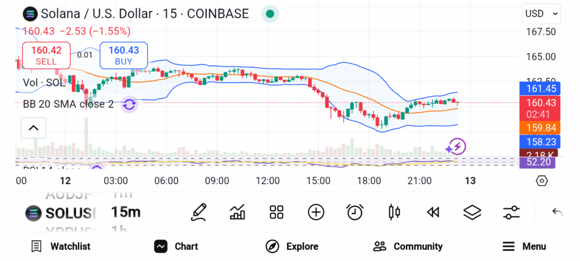Click the 165.00 price axis label
Image resolution: width=580 pixels, height=261 pixels.
point(541,57)
